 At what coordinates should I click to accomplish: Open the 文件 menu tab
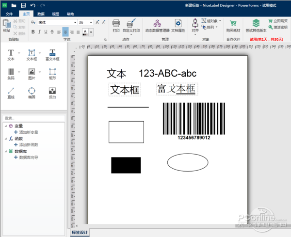tap(9, 14)
